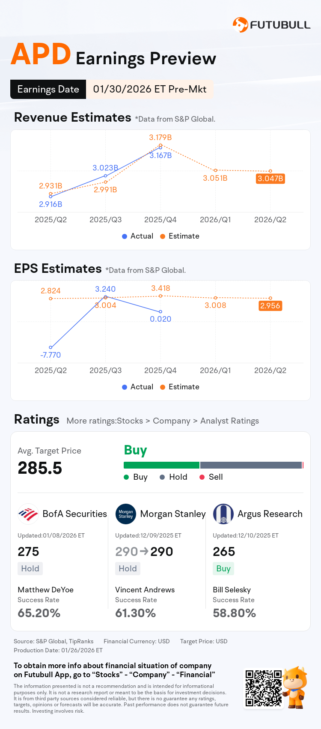Click the green Buy legend dot
Viewport: 321px width, 729px height.
(126, 477)
